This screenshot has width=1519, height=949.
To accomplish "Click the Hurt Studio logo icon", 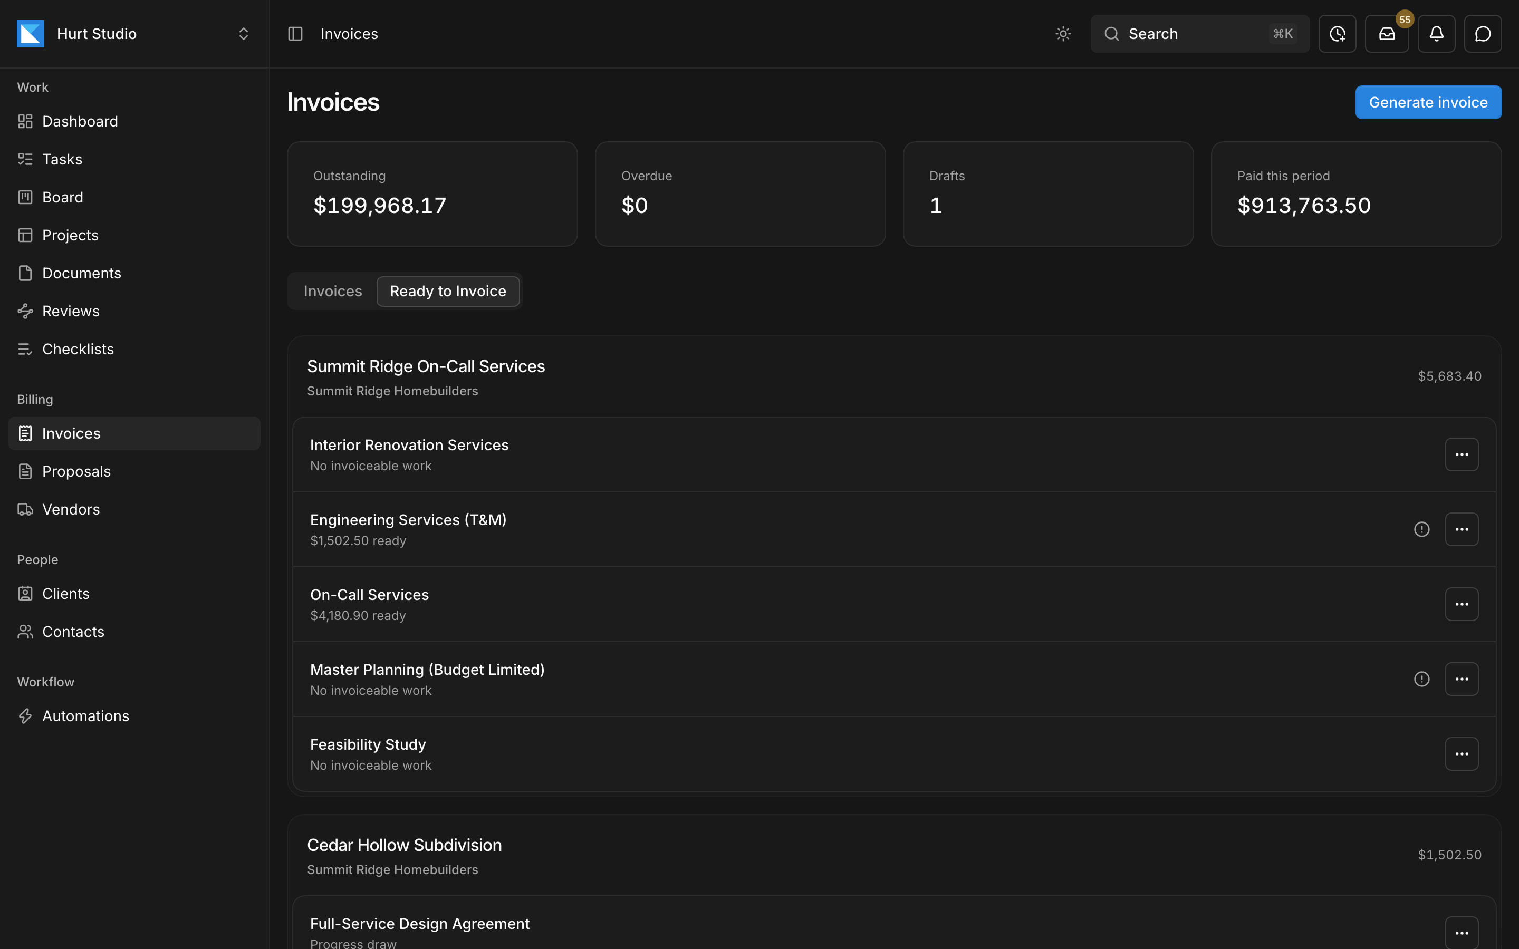I will pos(31,34).
